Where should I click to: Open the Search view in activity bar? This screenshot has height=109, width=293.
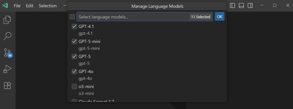point(7,36)
